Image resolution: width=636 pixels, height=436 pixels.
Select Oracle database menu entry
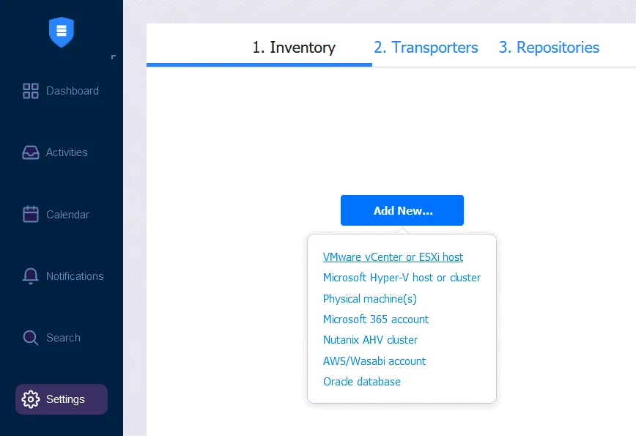coord(362,382)
